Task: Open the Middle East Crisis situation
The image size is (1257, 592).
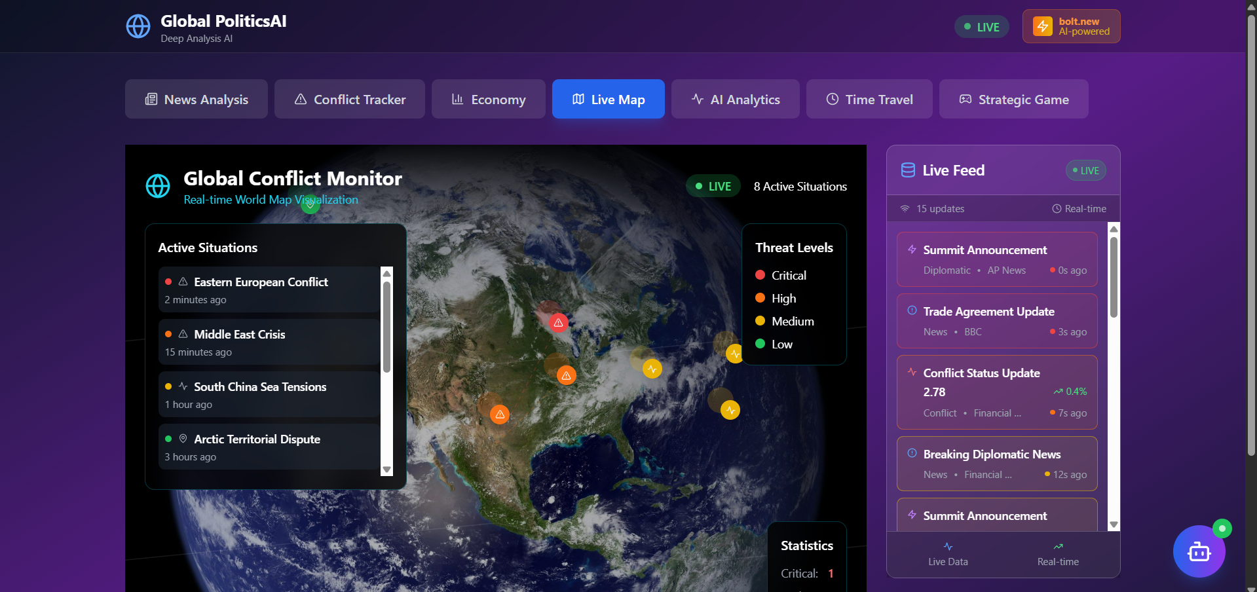Action: [x=269, y=342]
